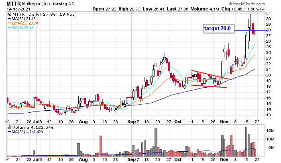Click the High 28.73 value

129,9
